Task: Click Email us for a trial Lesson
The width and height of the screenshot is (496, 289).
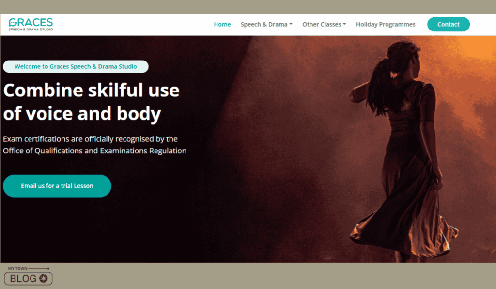Action: [x=57, y=186]
